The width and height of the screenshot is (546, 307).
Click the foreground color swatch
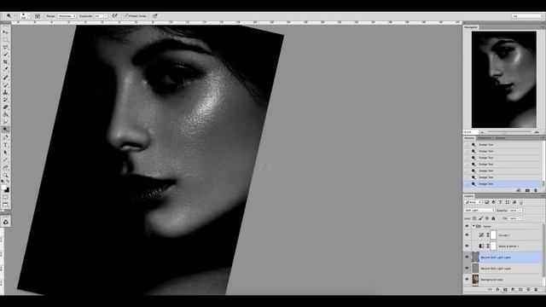tap(3, 188)
